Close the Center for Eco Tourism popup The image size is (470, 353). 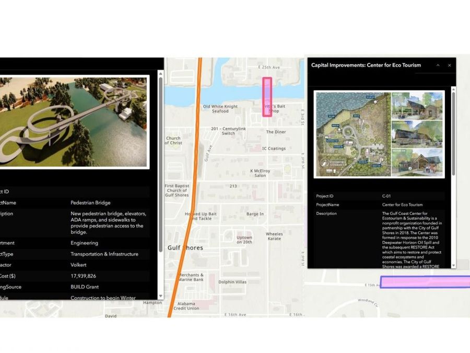point(449,65)
